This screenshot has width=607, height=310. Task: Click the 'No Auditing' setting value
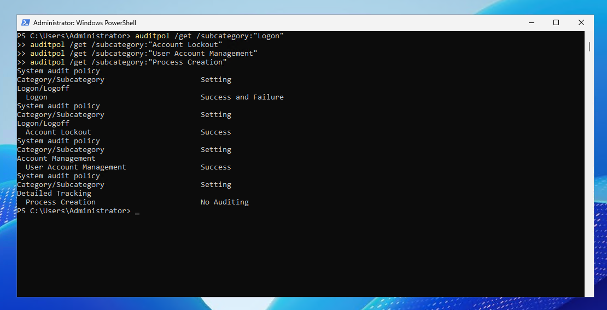pos(225,202)
